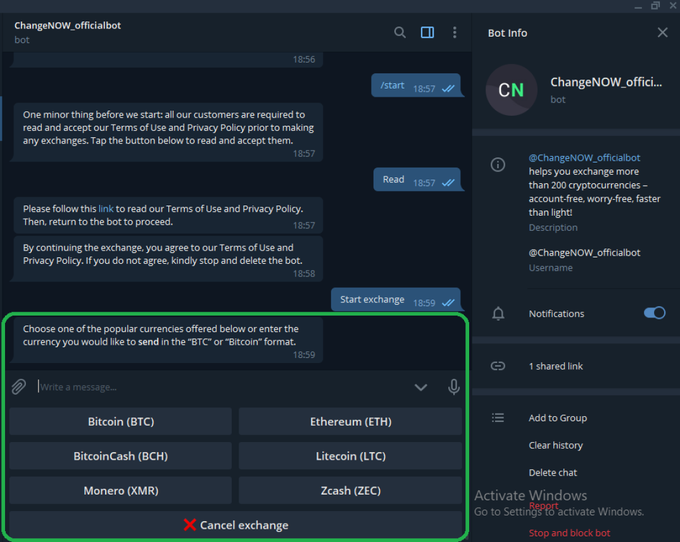Open the 1 shared link entry
680x542 pixels.
point(555,366)
